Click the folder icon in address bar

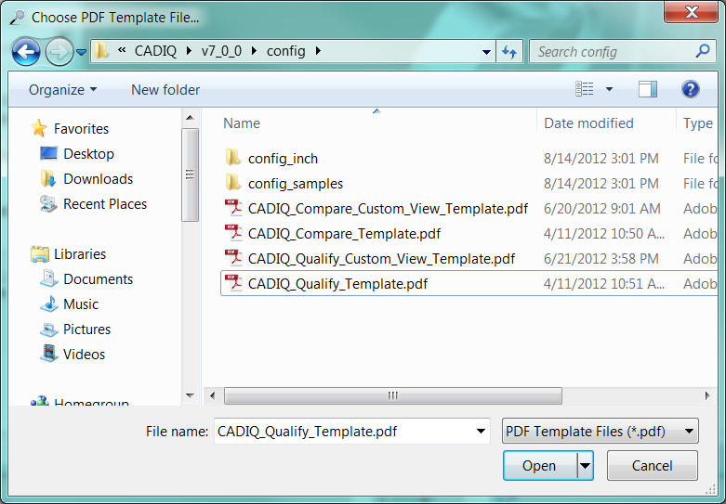[x=101, y=51]
